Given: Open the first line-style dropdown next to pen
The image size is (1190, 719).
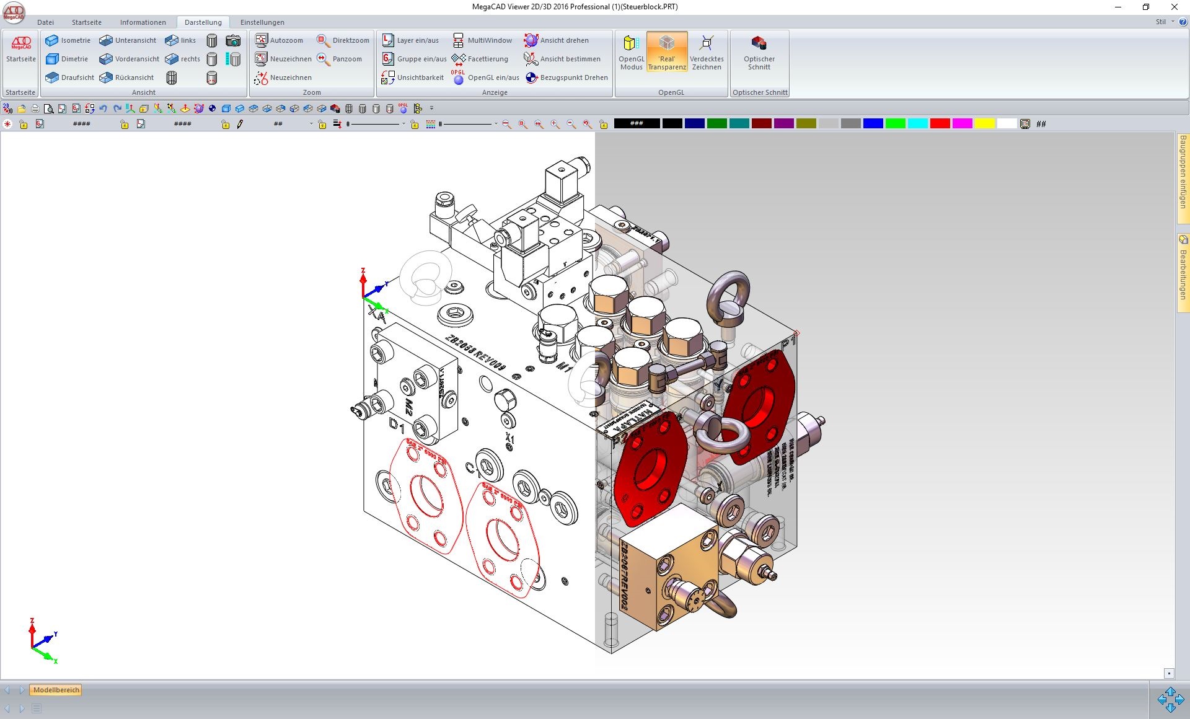Looking at the screenshot, I should 403,124.
